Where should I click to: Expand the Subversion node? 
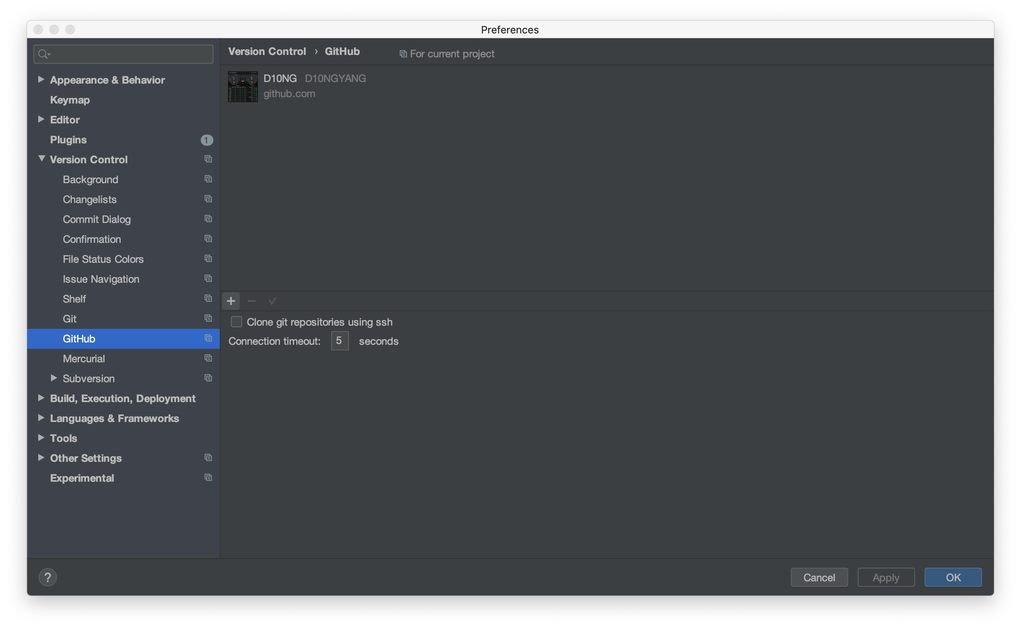click(54, 378)
